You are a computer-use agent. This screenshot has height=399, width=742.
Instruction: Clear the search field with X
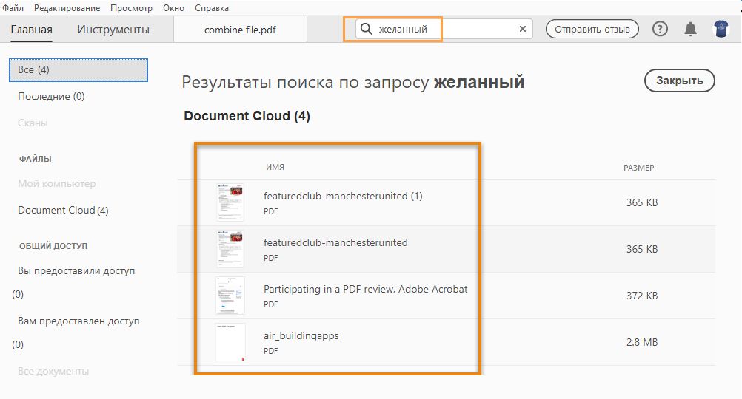coord(522,30)
